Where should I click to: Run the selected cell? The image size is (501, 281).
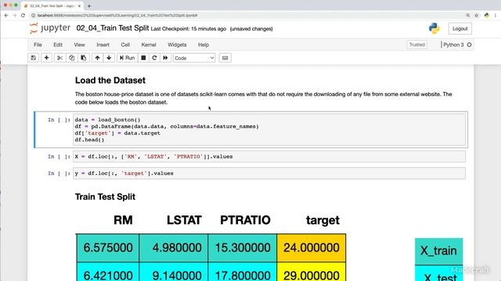(127, 58)
